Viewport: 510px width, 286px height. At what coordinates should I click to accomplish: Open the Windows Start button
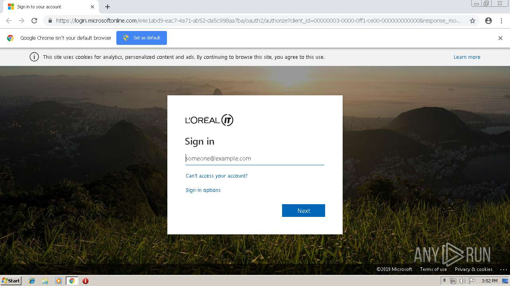tap(11, 281)
